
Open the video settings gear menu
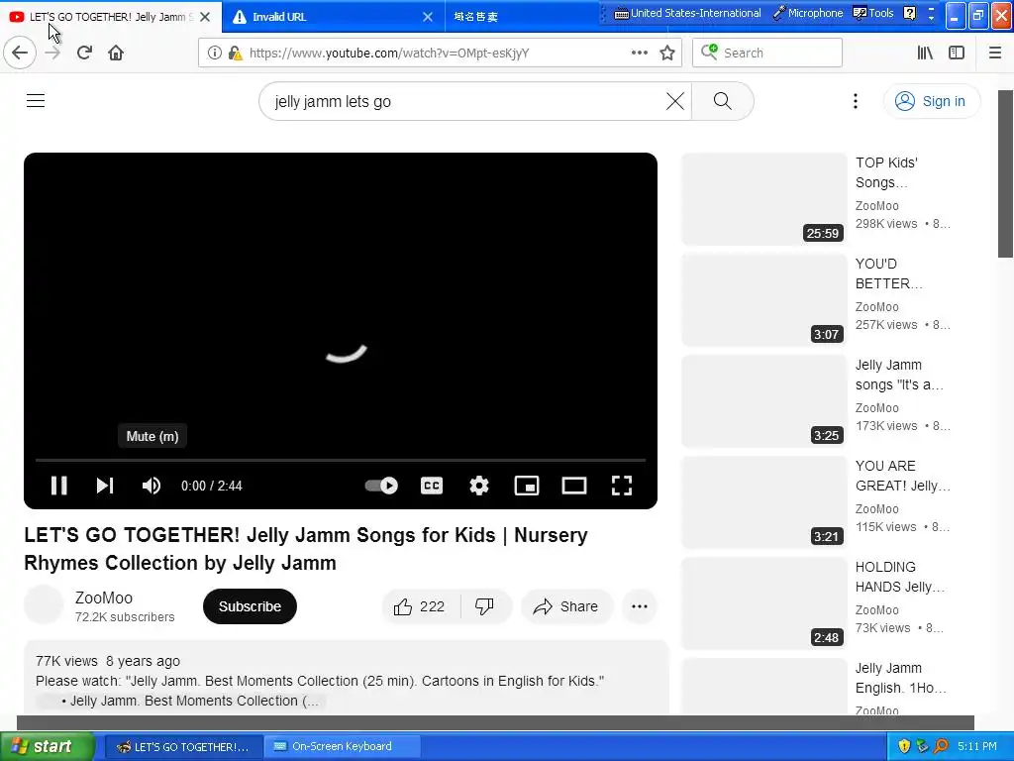point(479,486)
